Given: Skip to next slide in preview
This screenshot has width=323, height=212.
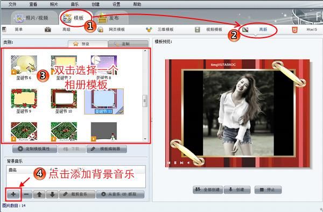Looking at the screenshot, I should point(181,163).
